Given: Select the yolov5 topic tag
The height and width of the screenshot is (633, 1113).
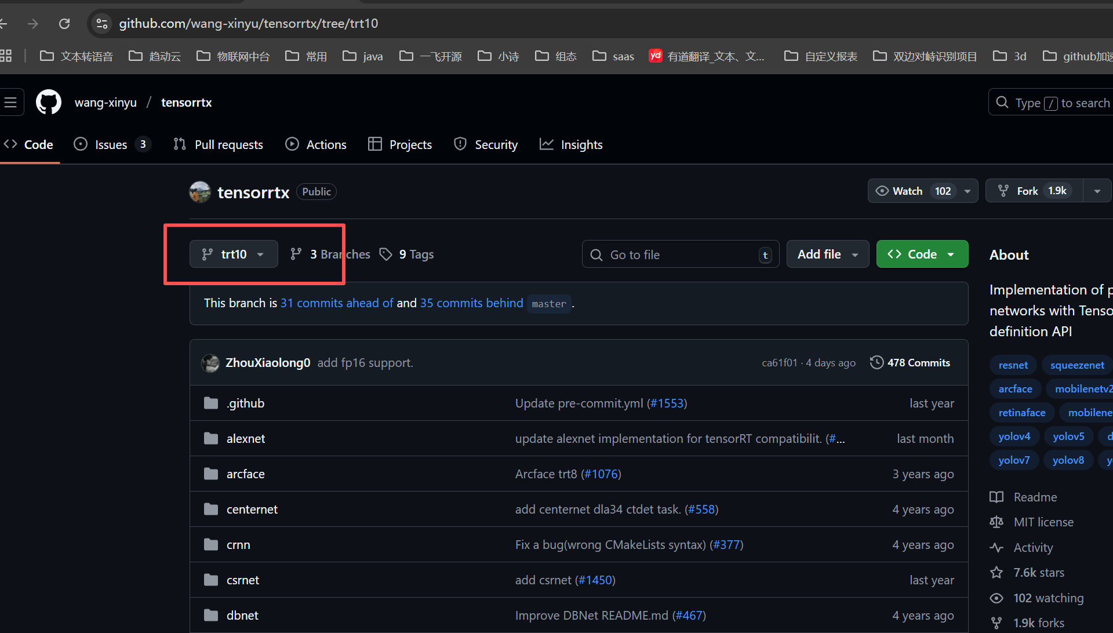Looking at the screenshot, I should (x=1068, y=436).
